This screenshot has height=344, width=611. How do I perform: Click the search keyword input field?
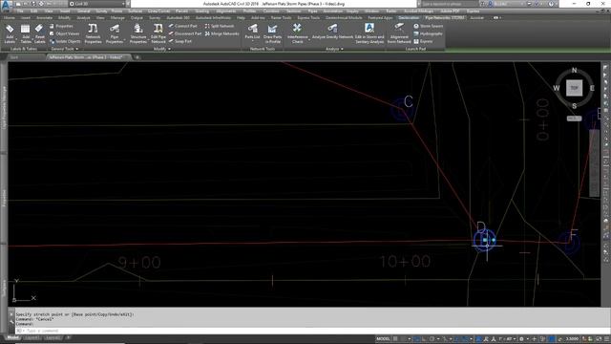click(450, 4)
